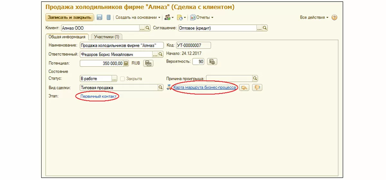Viewport: 386px width, 180px height.
Task: Click into the Код field
Action: click(x=193, y=45)
